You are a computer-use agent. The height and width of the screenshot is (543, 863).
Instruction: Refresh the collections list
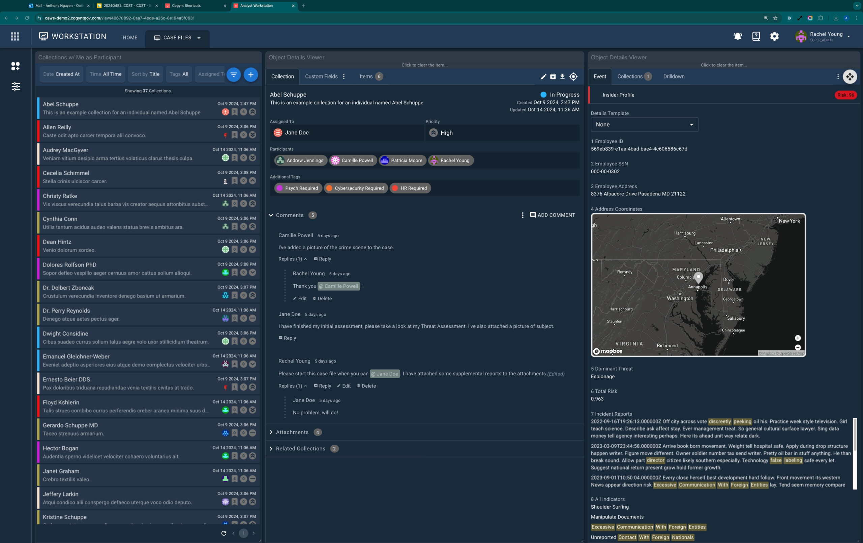coord(224,533)
